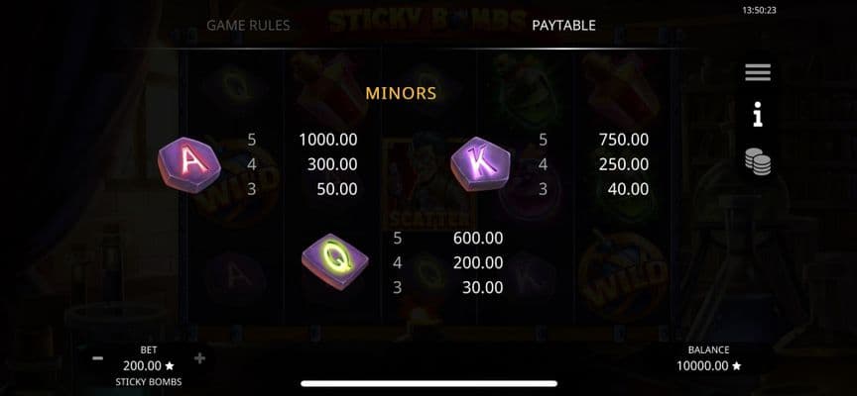Screen dimensions: 857x396
Task: Click the Minors section heading
Action: tap(401, 93)
